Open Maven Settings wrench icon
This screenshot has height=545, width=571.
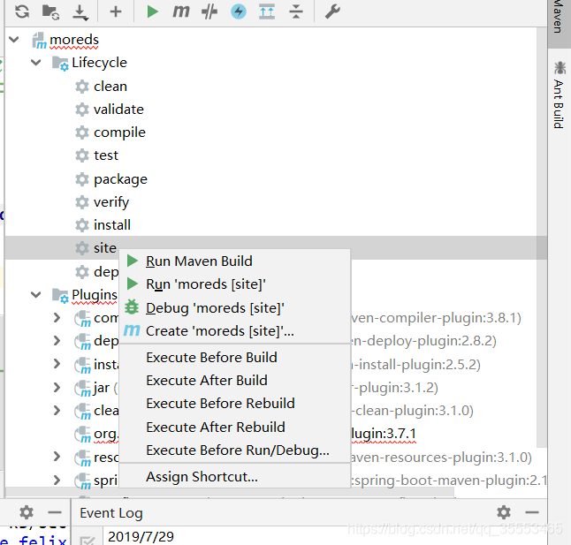(332, 11)
